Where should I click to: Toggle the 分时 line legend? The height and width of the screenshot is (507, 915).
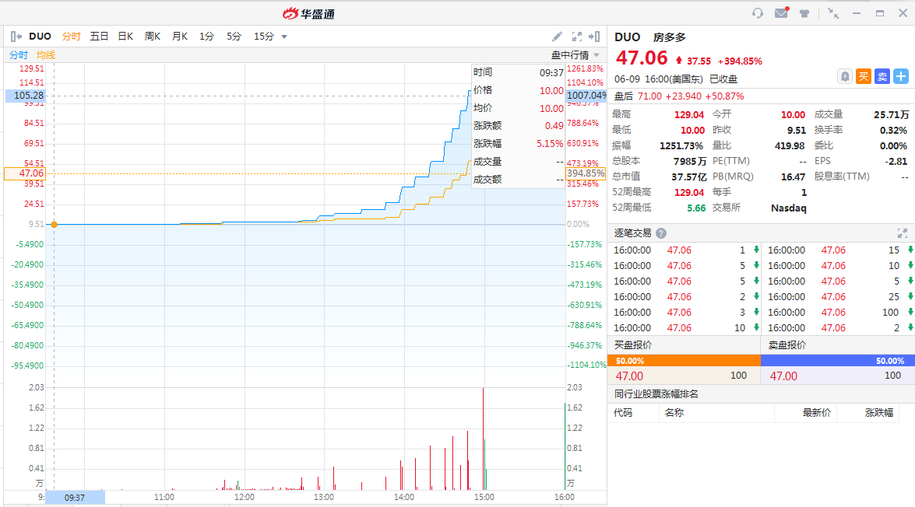pyautogui.click(x=19, y=54)
